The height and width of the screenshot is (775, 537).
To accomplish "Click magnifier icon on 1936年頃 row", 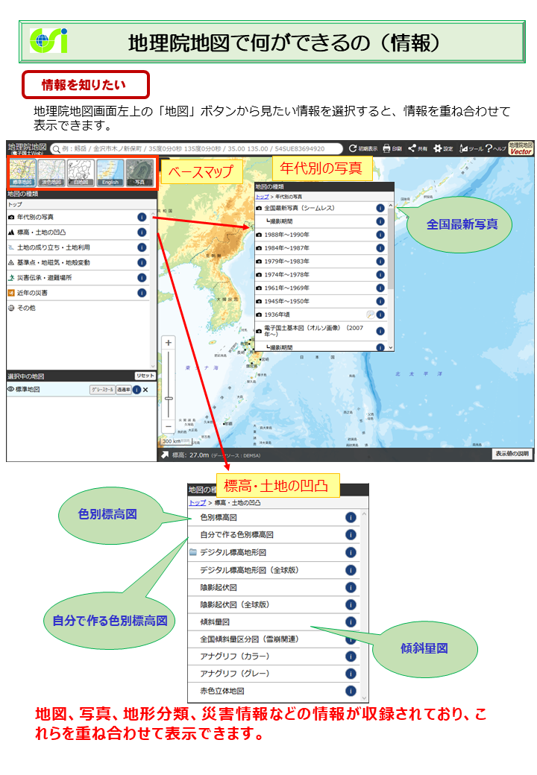I will pyautogui.click(x=370, y=314).
